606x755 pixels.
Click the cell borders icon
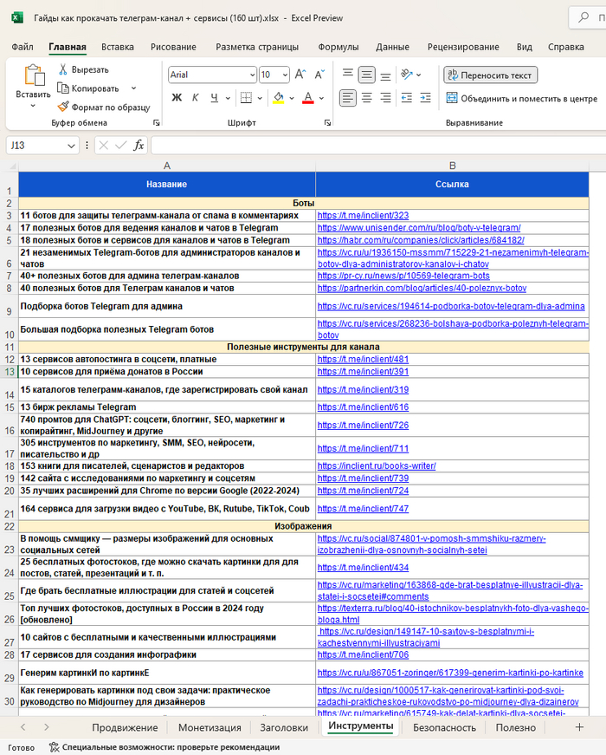coord(246,98)
